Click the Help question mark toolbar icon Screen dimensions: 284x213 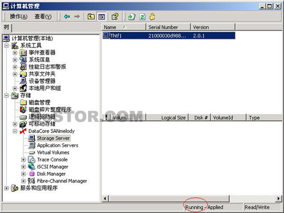[115, 17]
